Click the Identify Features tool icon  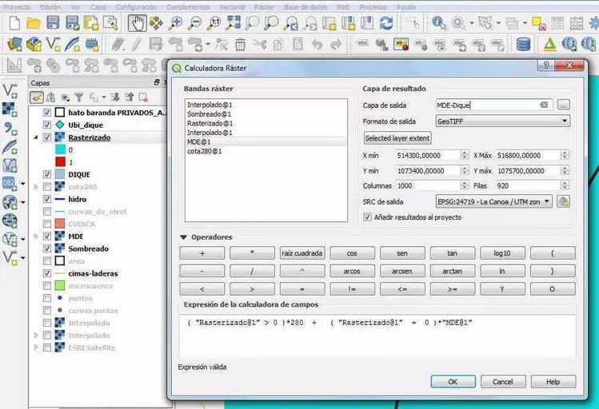click(440, 23)
